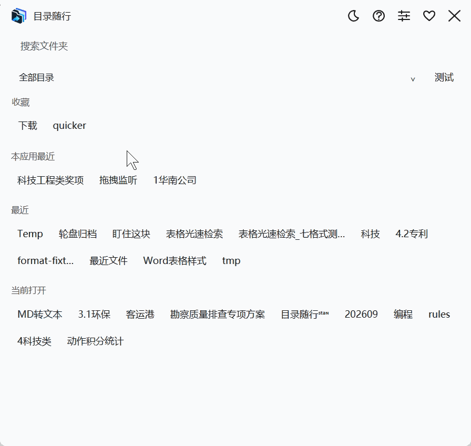Open the 拖拽监听 folder
Image resolution: width=471 pixels, height=446 pixels.
pos(118,180)
